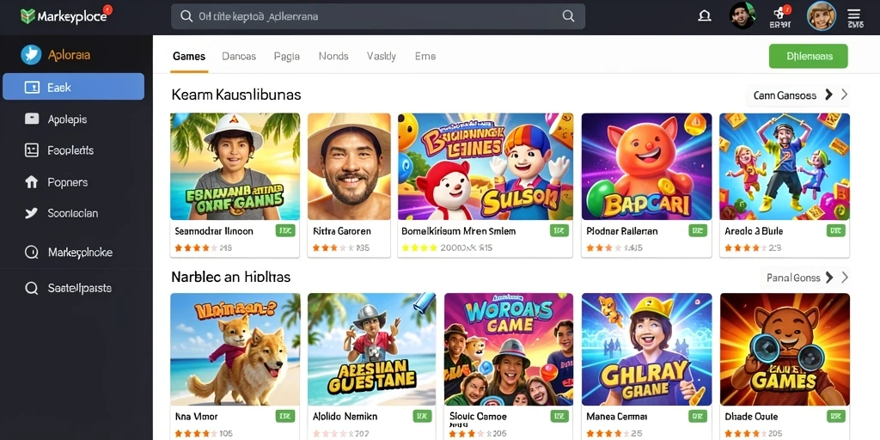Click inside the top search field
This screenshot has height=440, width=880.
(x=378, y=16)
